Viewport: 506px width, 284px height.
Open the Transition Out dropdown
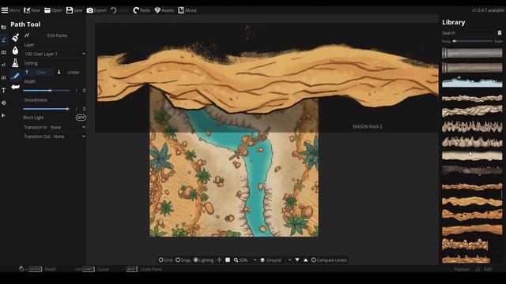(55, 136)
